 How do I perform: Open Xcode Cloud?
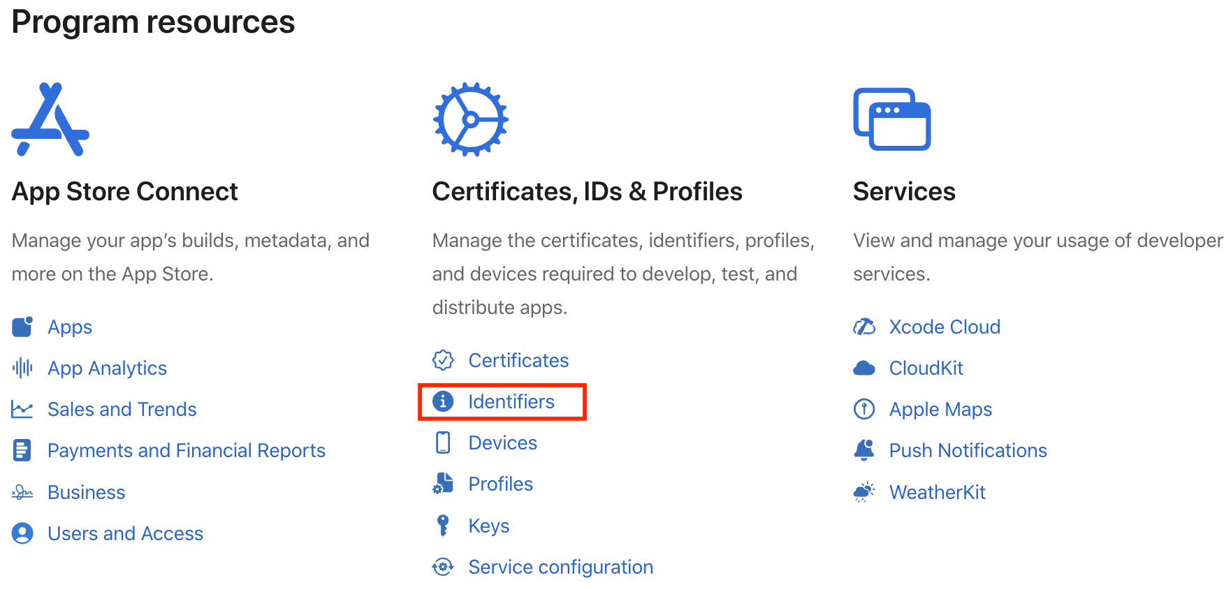(x=945, y=327)
